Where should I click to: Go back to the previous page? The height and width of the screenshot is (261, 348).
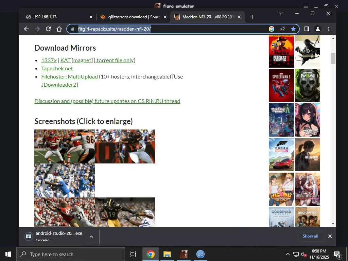click(27, 29)
